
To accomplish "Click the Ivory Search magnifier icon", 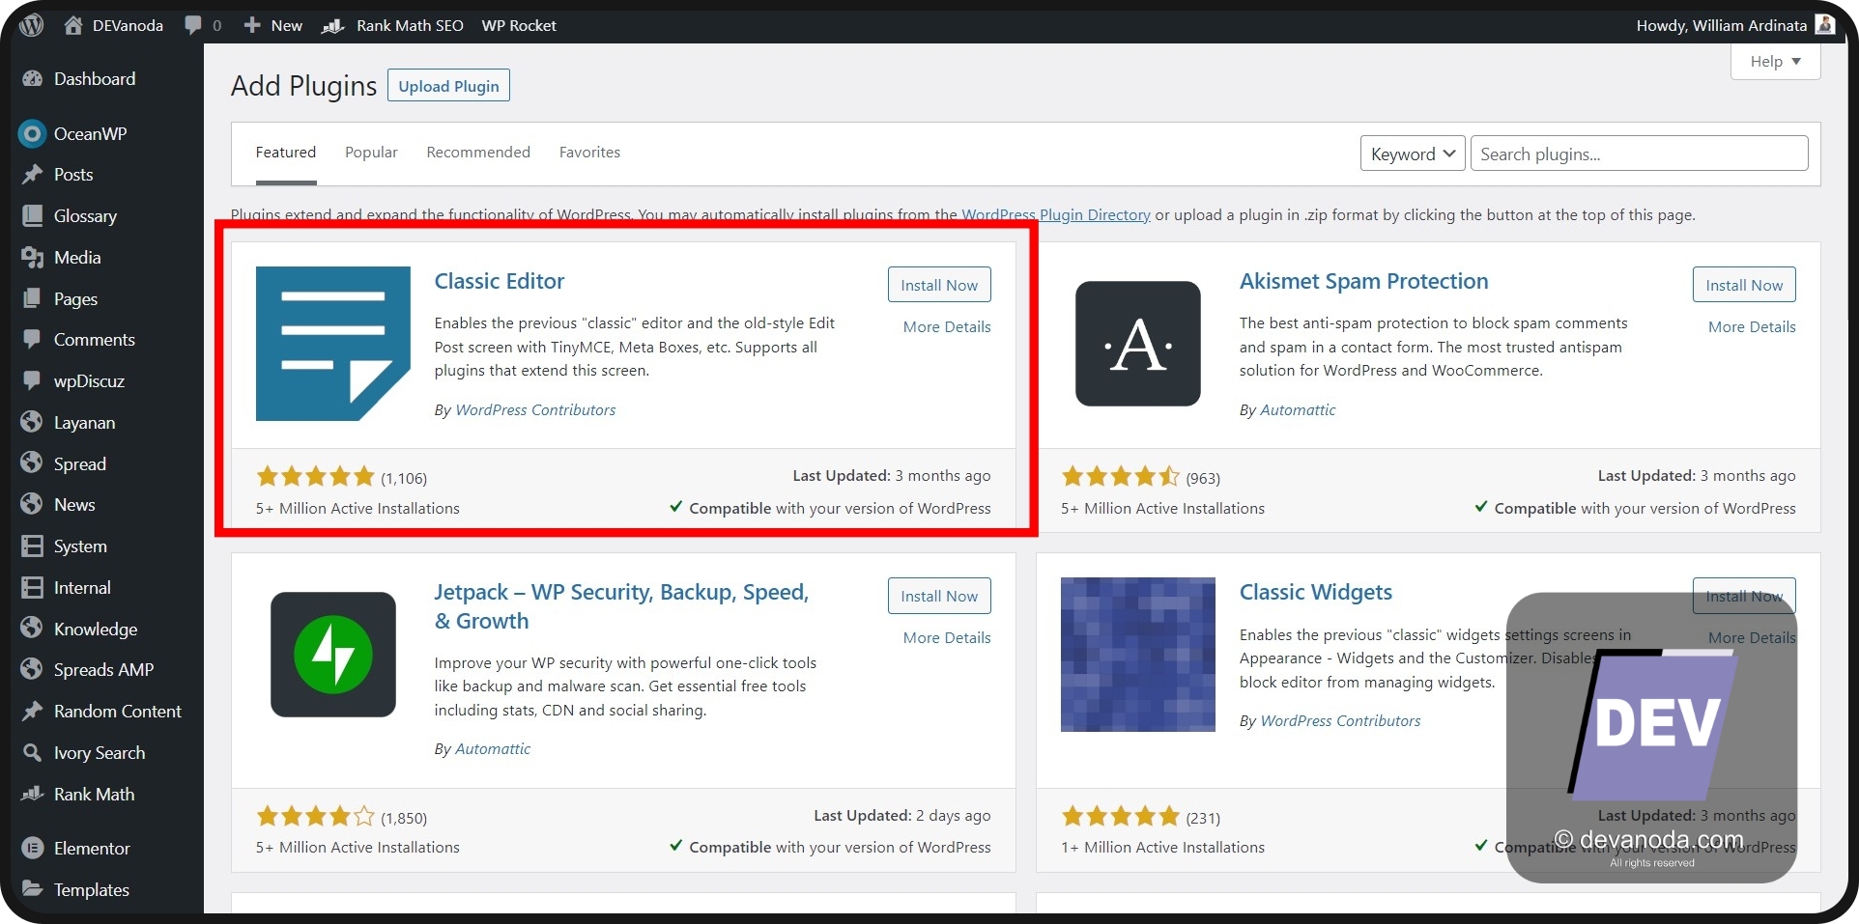I will [32, 752].
